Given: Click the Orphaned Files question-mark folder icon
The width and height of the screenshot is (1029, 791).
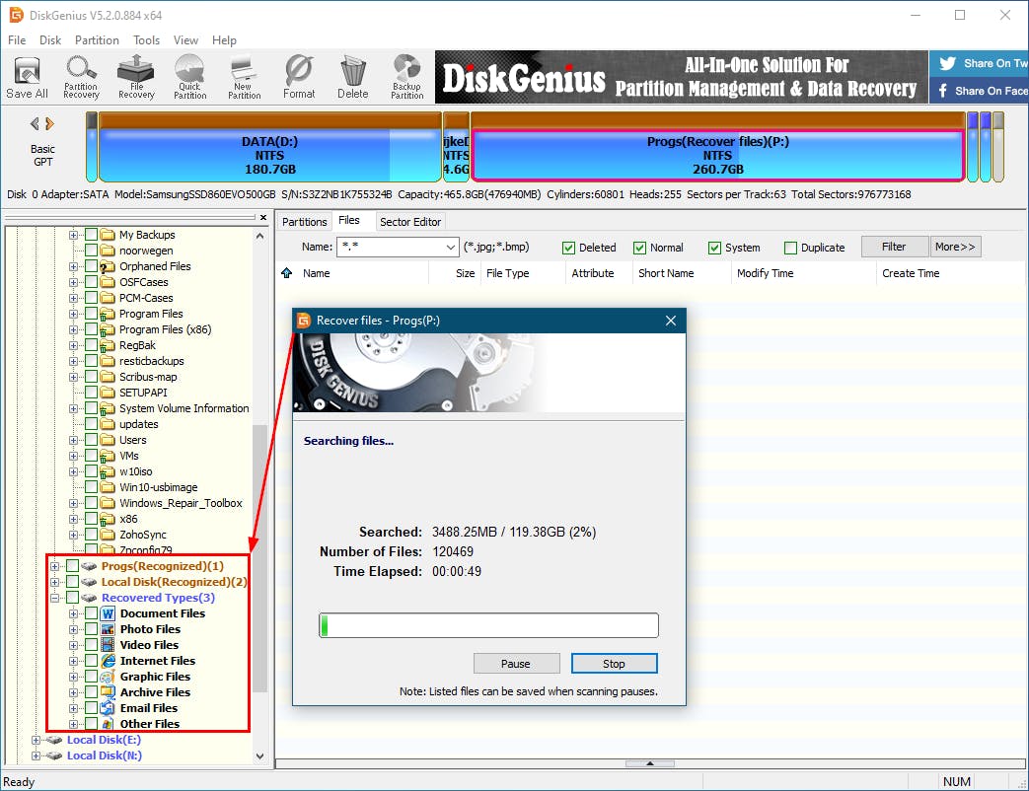Looking at the screenshot, I should click(108, 266).
